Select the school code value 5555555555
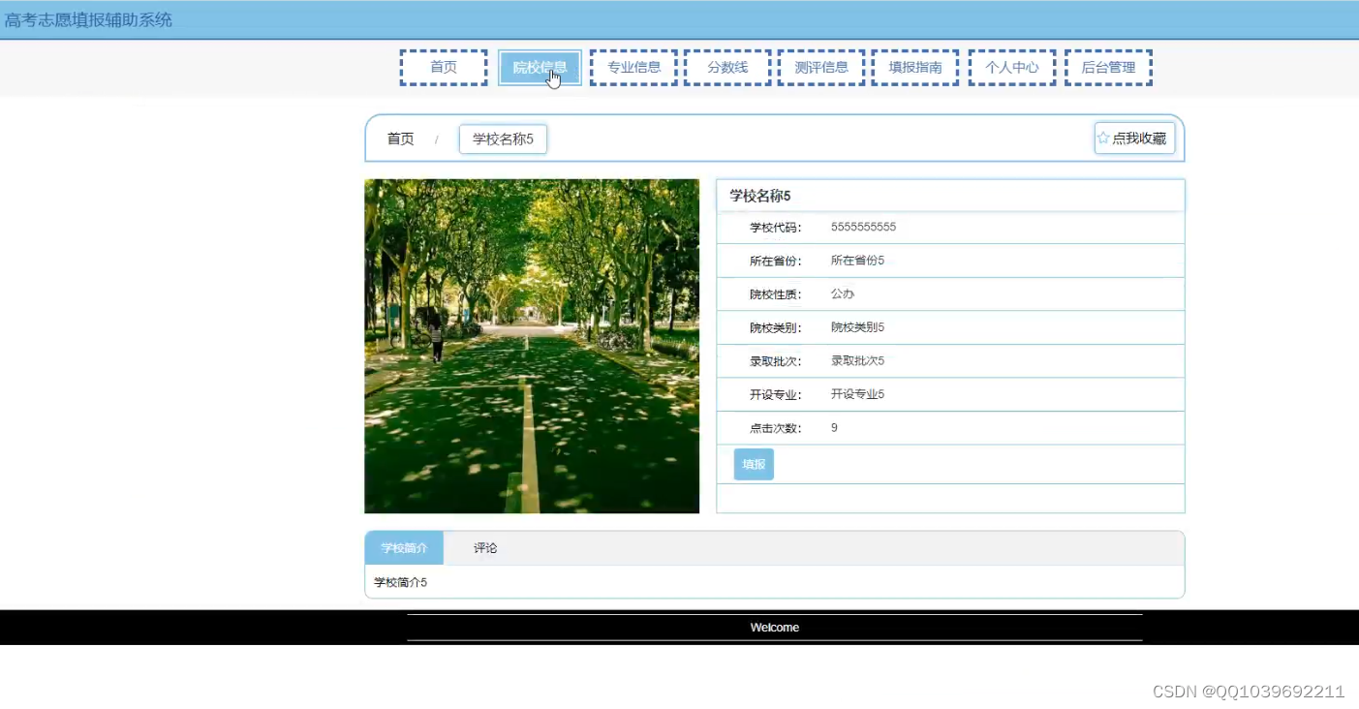The image size is (1359, 709). [x=863, y=228]
